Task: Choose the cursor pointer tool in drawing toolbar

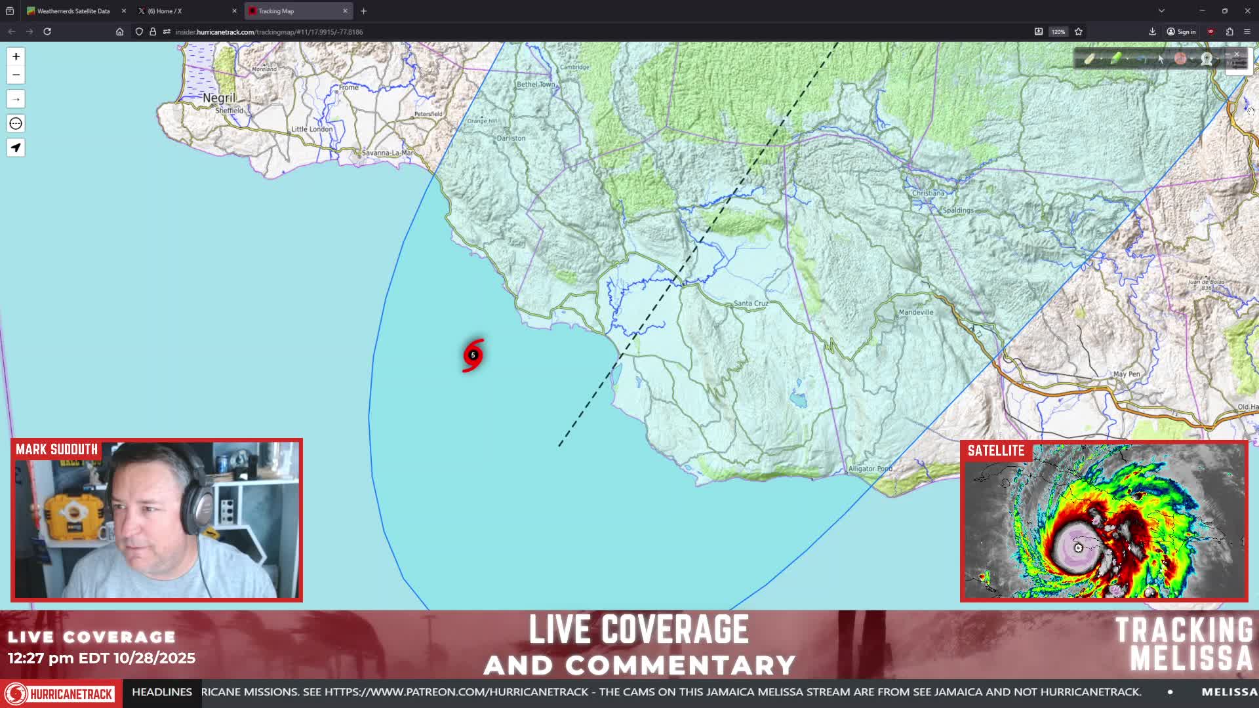Action: click(1161, 59)
